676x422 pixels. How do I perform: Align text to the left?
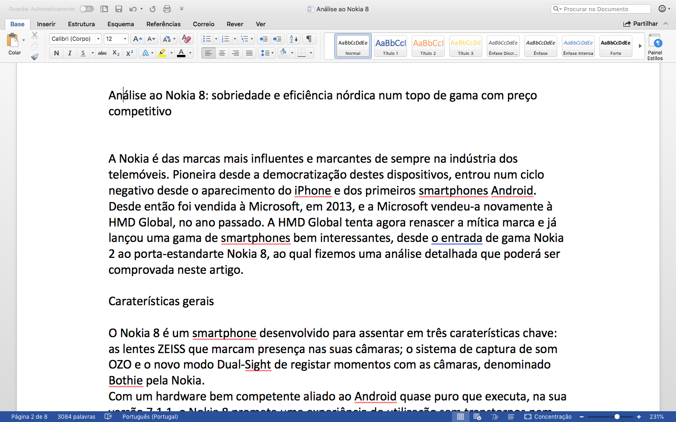(x=208, y=53)
